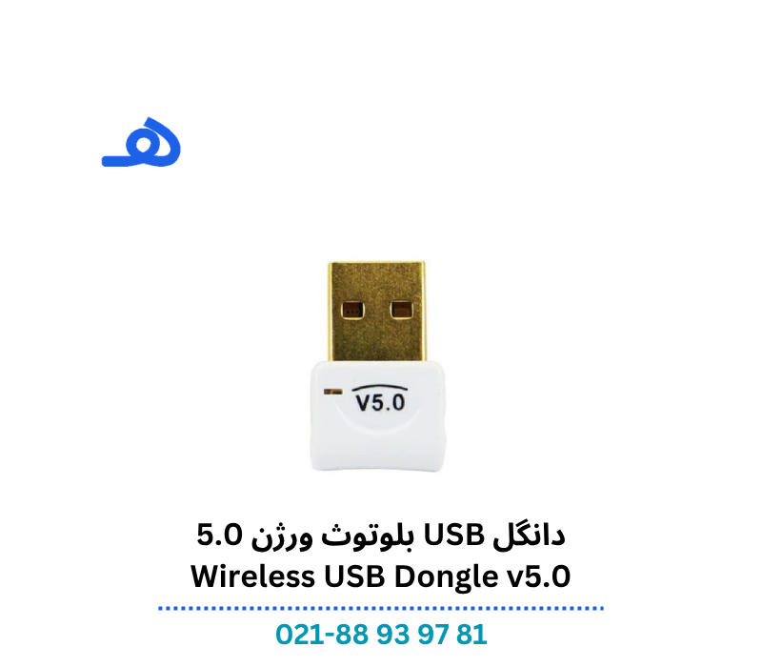Image resolution: width=762 pixels, height=667 pixels.
Task: Click the phone number 021-88 93 97 81
Action: (x=381, y=635)
